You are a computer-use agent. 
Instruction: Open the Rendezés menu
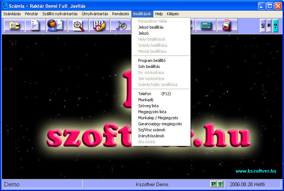coord(121,14)
